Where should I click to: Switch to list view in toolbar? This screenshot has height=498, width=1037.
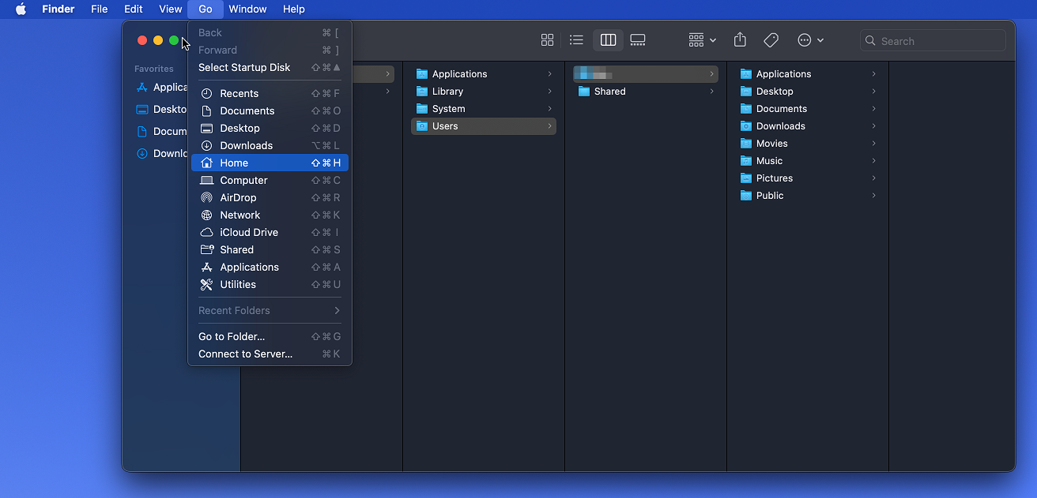pos(576,40)
